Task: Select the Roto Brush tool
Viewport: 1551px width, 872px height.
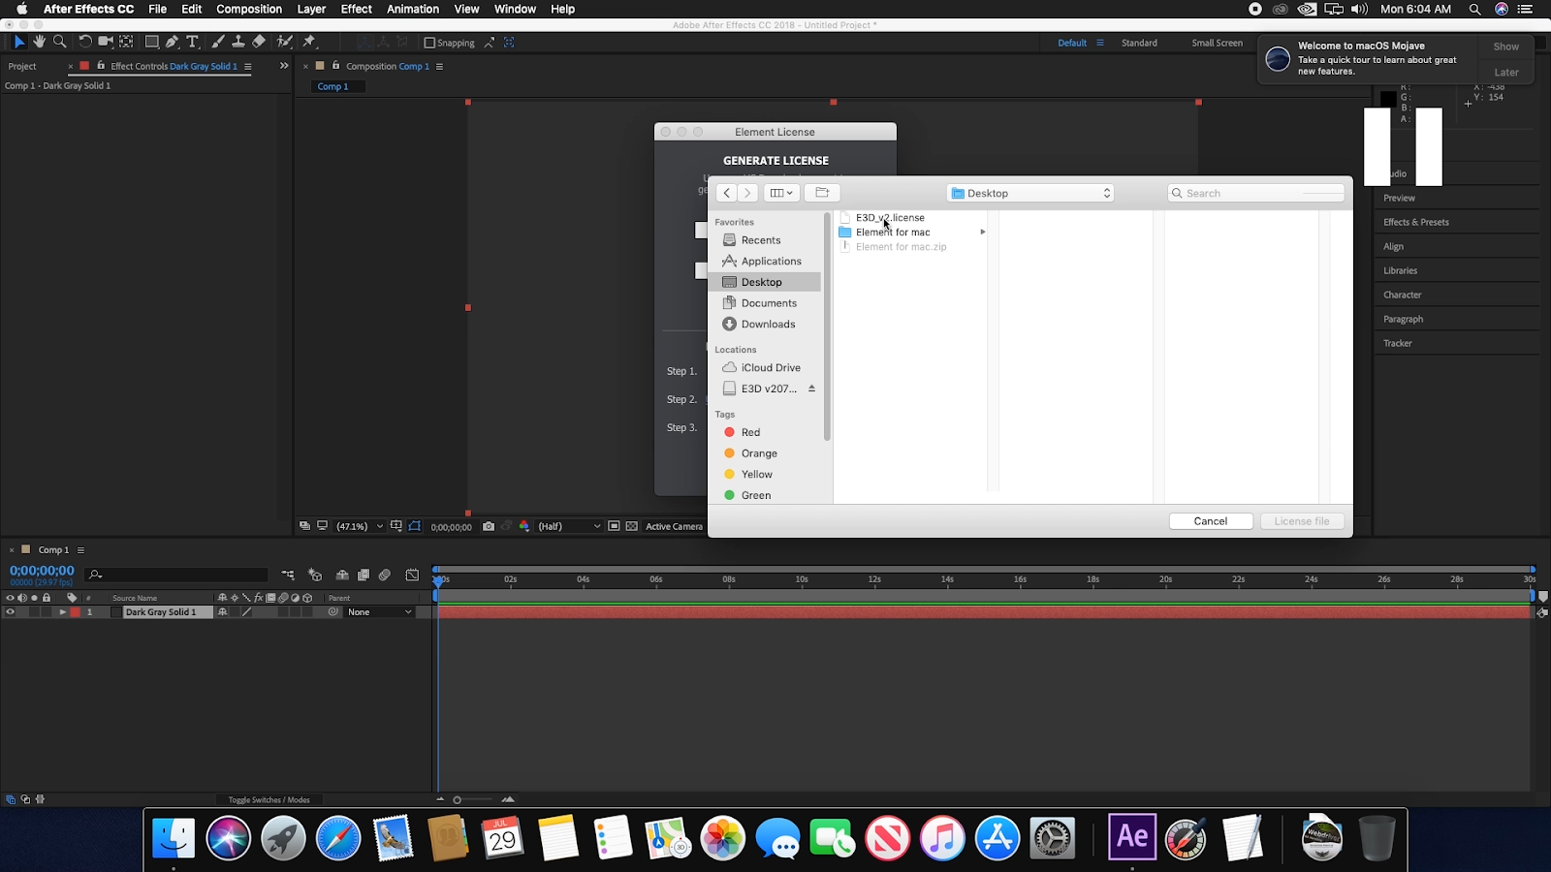Action: pyautogui.click(x=284, y=42)
